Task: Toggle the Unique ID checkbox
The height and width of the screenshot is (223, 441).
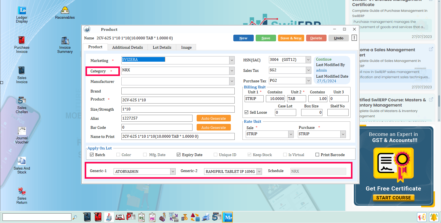Action: (x=216, y=155)
